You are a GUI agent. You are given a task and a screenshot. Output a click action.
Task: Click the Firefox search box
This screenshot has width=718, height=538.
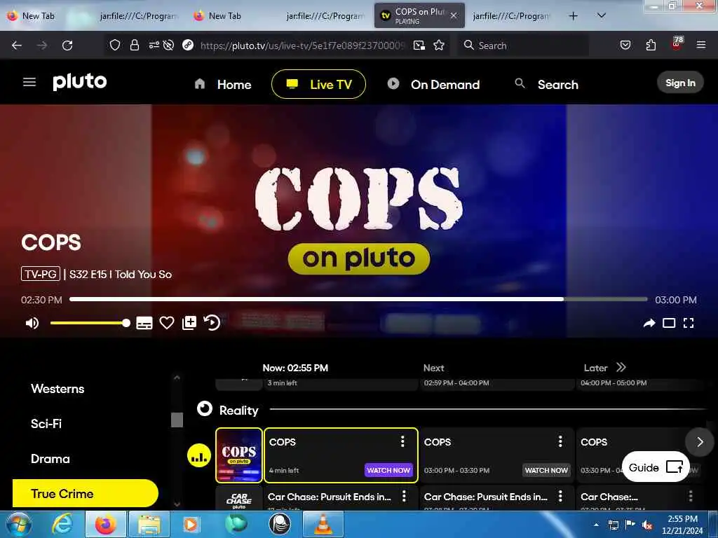[x=523, y=46]
